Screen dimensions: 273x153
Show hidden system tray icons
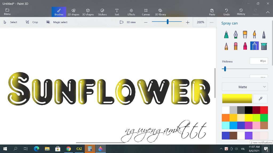pyautogui.click(x=221, y=149)
